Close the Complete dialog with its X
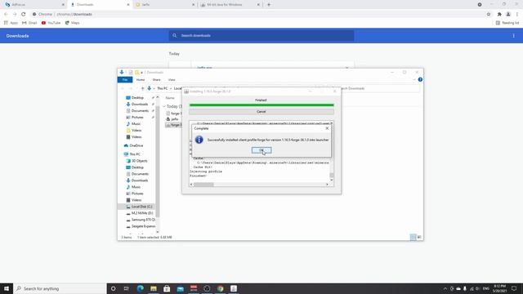This screenshot has width=523, height=294. (327, 128)
